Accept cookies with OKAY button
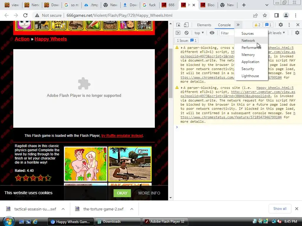Image resolution: width=302 pixels, height=226 pixels. click(x=122, y=193)
